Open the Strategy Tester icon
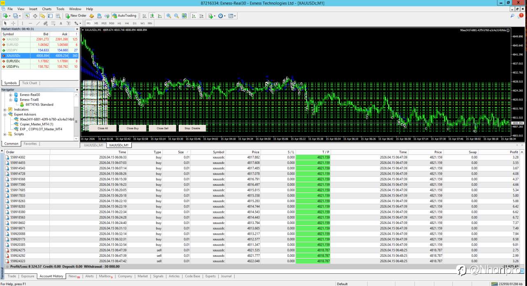Image resolution: width=527 pixels, height=286 pixels. [58, 16]
